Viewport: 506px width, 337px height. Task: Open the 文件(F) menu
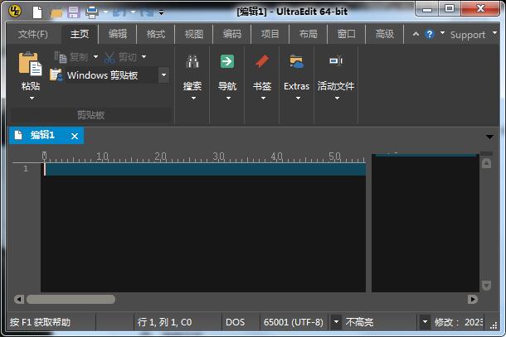pos(33,34)
